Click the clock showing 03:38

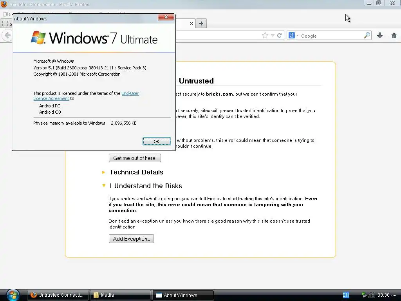tap(387, 295)
